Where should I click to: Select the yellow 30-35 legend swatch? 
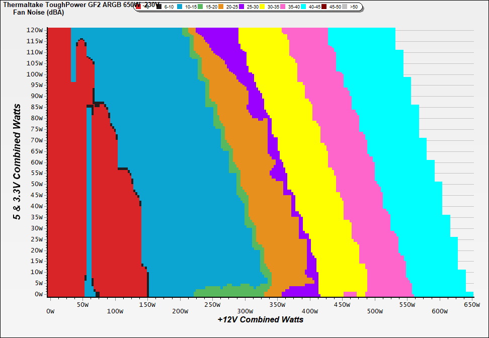[263, 7]
